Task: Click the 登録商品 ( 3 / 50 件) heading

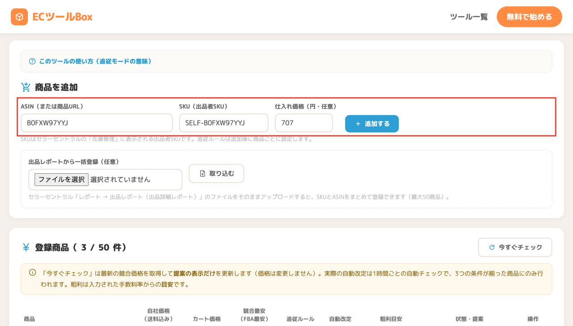Action: [x=81, y=247]
